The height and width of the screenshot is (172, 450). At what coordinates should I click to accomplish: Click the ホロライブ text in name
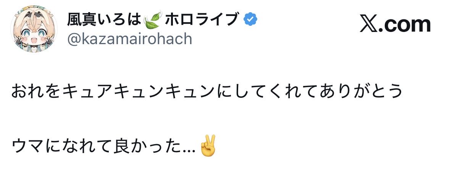(x=202, y=19)
